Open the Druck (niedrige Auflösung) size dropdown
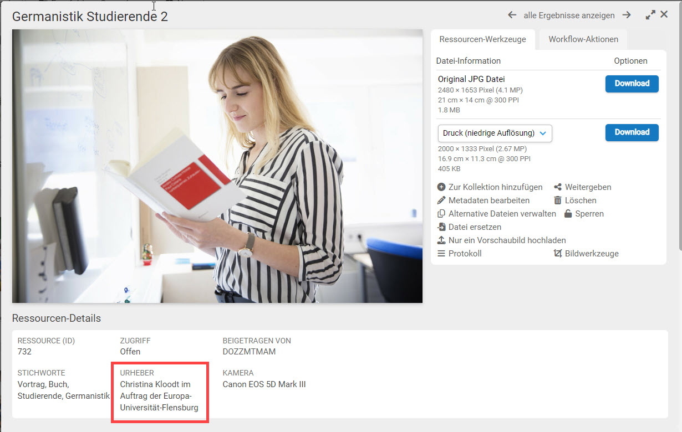The width and height of the screenshot is (682, 432). tap(495, 133)
